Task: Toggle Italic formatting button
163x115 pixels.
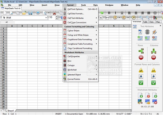Action: coord(115,13)
